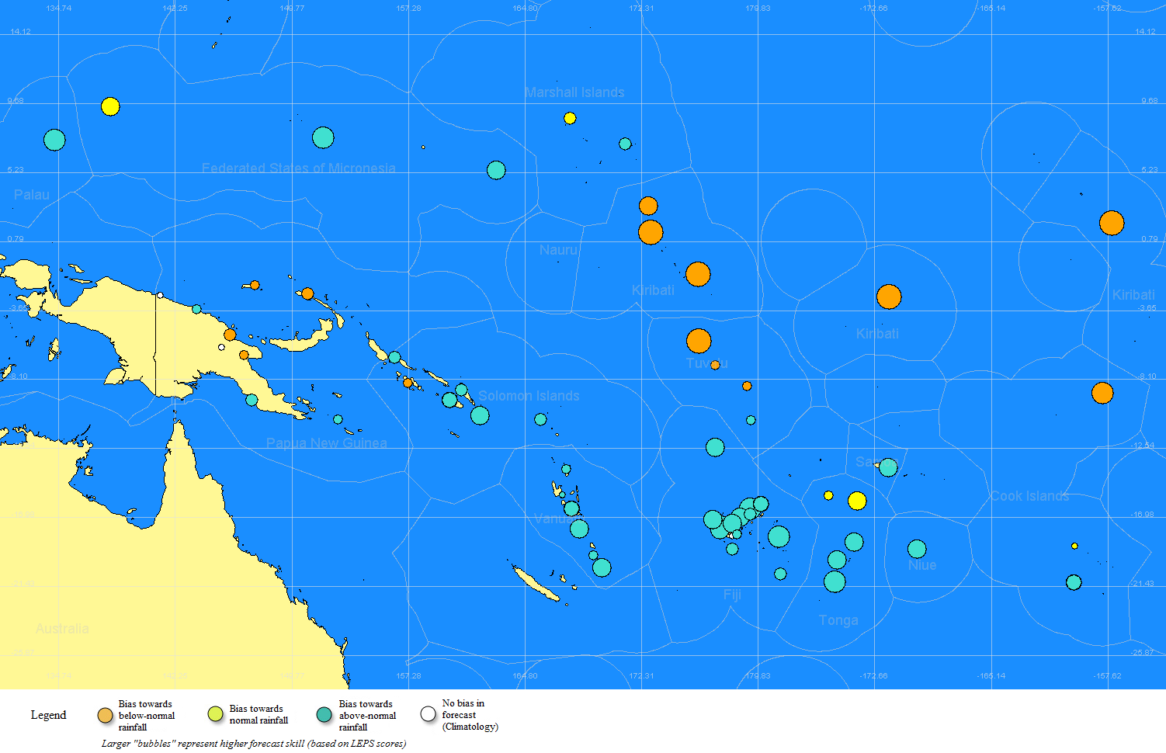Click the Papua New Guinea label
The image size is (1166, 753).
326,443
